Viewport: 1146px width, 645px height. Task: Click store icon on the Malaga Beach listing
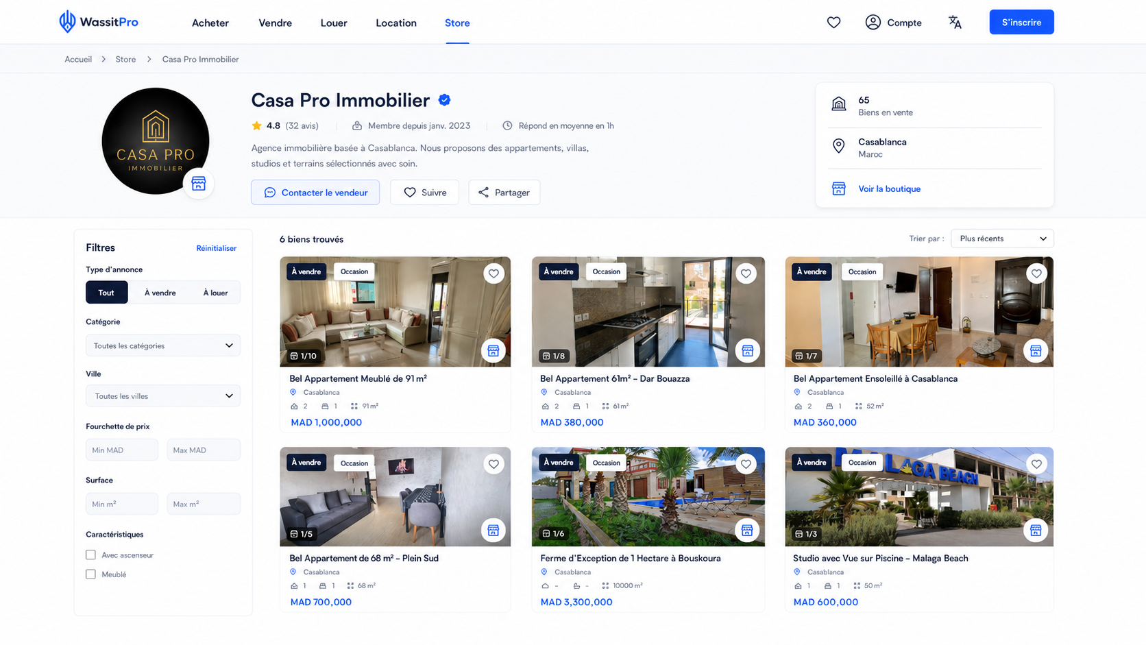coord(1036,531)
